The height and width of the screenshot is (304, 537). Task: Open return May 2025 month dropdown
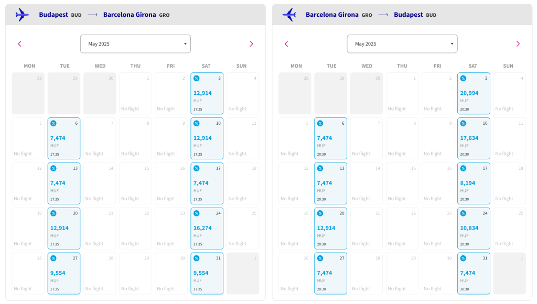point(402,44)
